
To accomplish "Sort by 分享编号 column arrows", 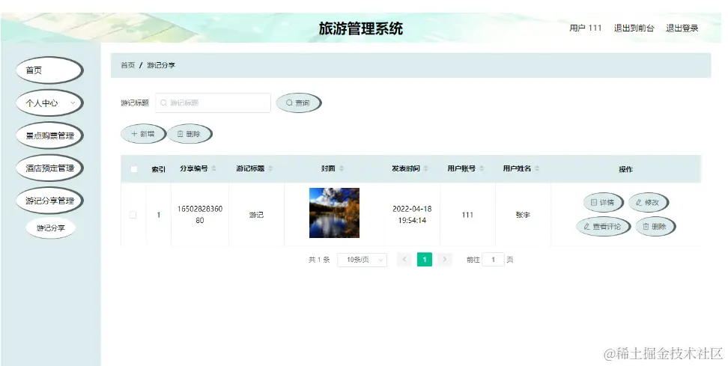I will pyautogui.click(x=213, y=168).
